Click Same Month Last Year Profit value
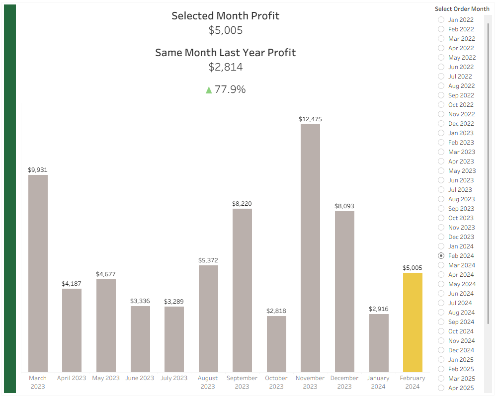The width and height of the screenshot is (498, 399). (x=225, y=67)
